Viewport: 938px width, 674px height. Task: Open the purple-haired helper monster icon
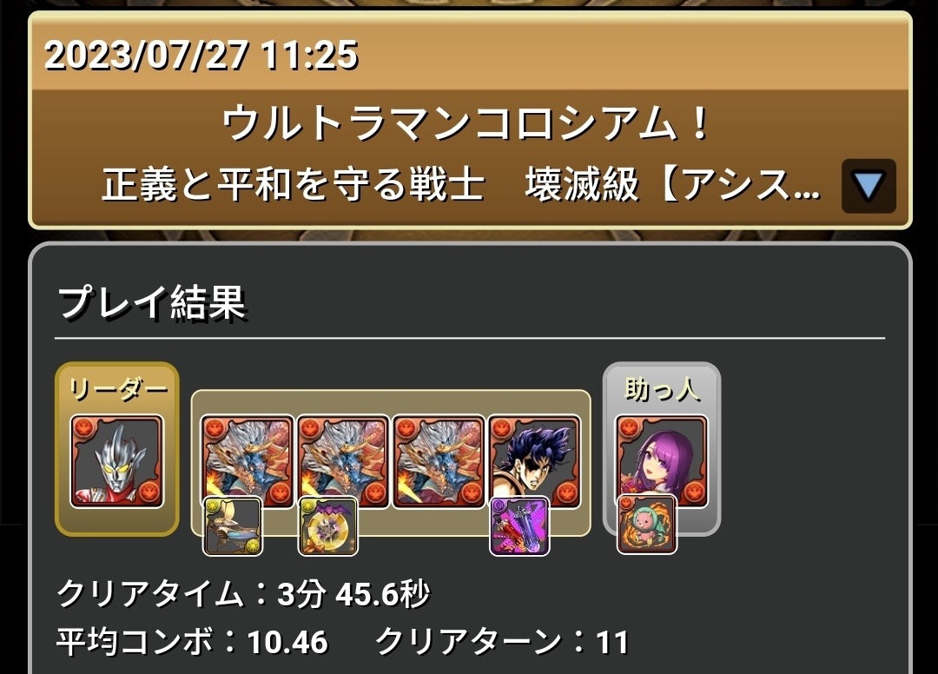[x=662, y=462]
